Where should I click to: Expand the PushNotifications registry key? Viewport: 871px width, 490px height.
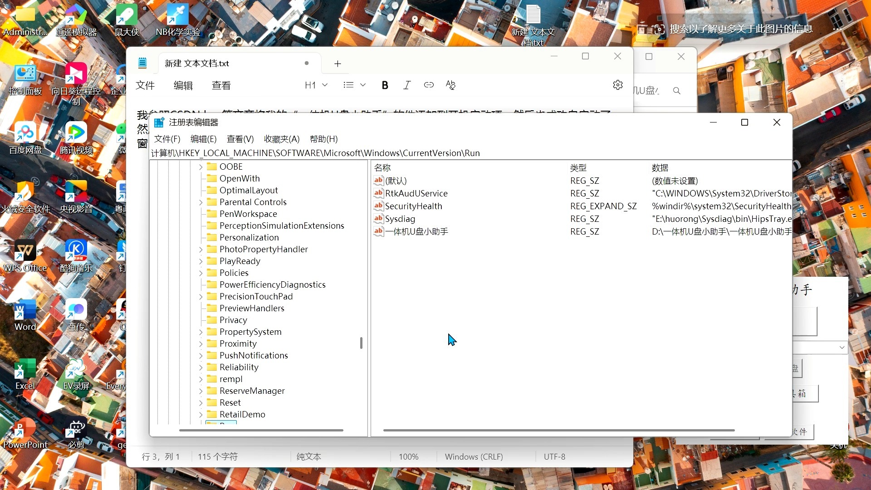(x=201, y=355)
